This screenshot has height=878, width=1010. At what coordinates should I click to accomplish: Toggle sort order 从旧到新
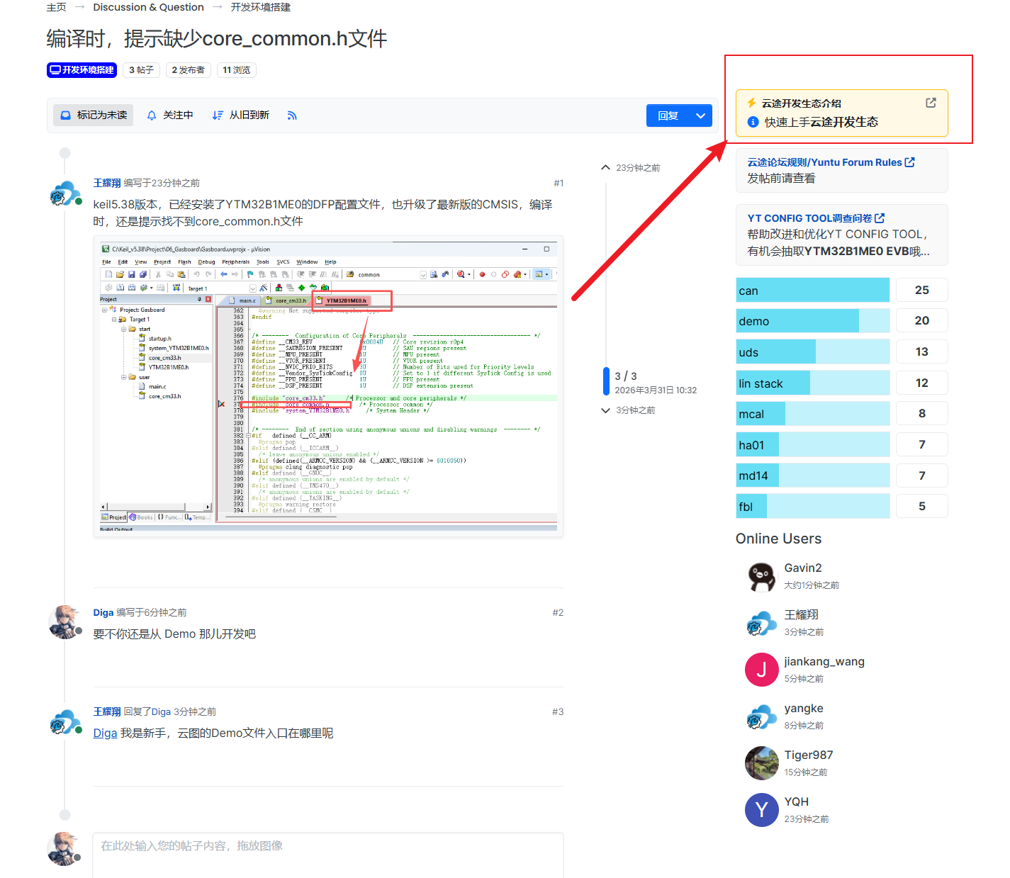click(240, 116)
